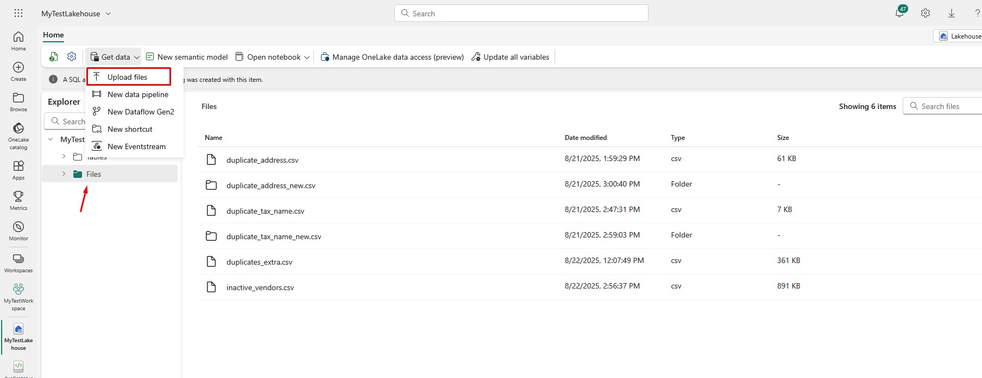Open duplicate_tax_name_new.csv folder name

(x=274, y=236)
